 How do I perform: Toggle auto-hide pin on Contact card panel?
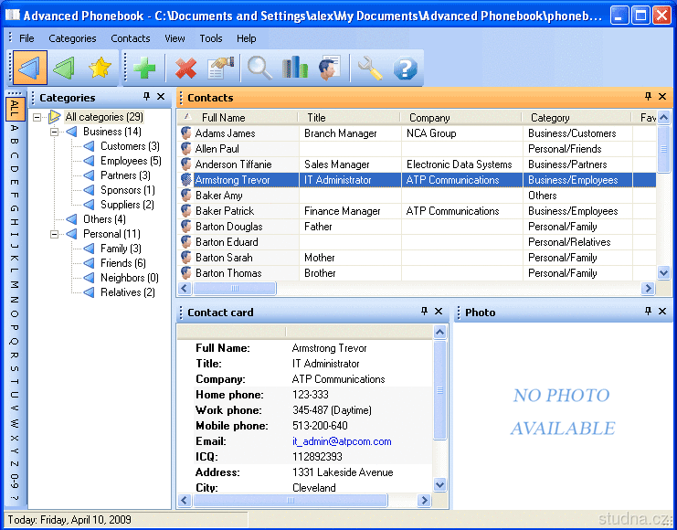[x=424, y=312]
